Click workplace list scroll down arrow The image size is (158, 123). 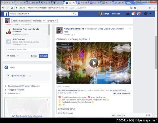pos(49,45)
